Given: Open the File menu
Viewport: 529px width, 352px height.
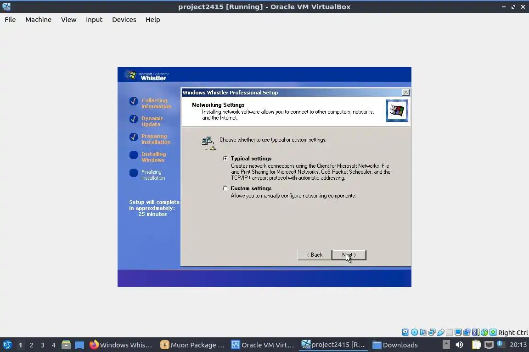Looking at the screenshot, I should [10, 20].
